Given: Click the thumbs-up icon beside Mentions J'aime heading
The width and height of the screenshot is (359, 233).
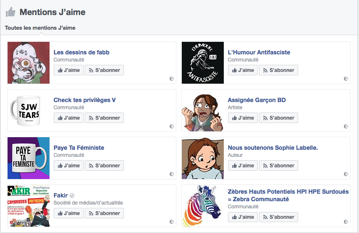Looking at the screenshot, I should pyautogui.click(x=10, y=12).
